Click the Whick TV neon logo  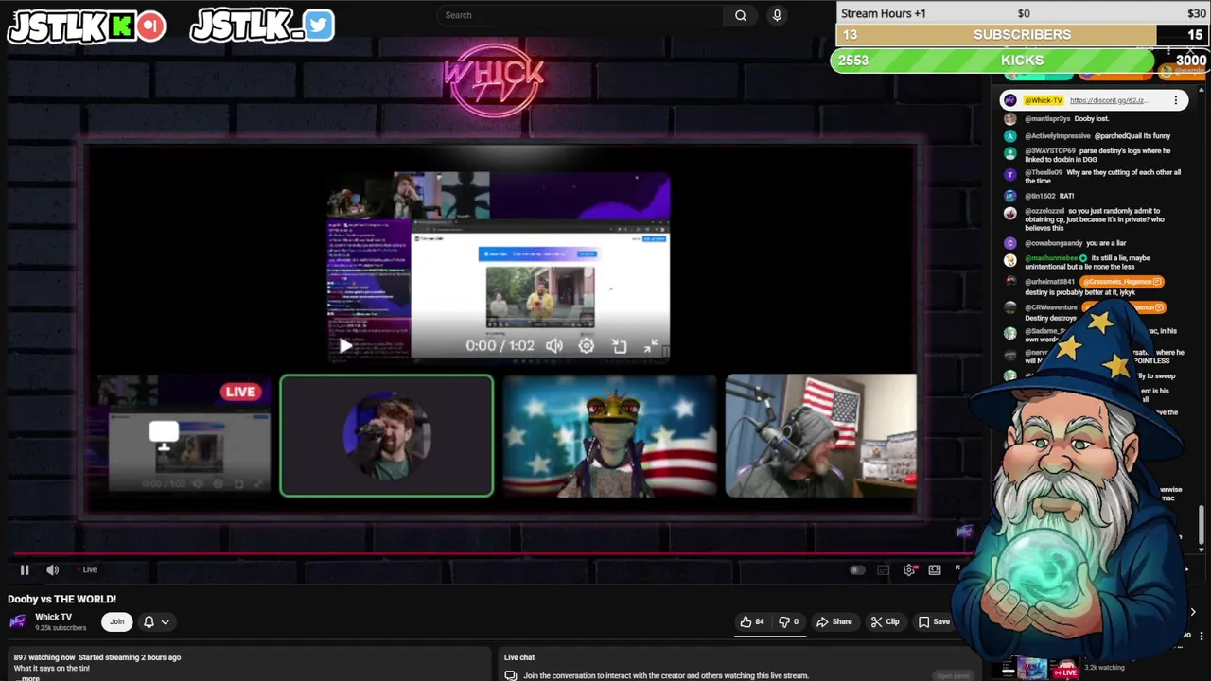494,80
